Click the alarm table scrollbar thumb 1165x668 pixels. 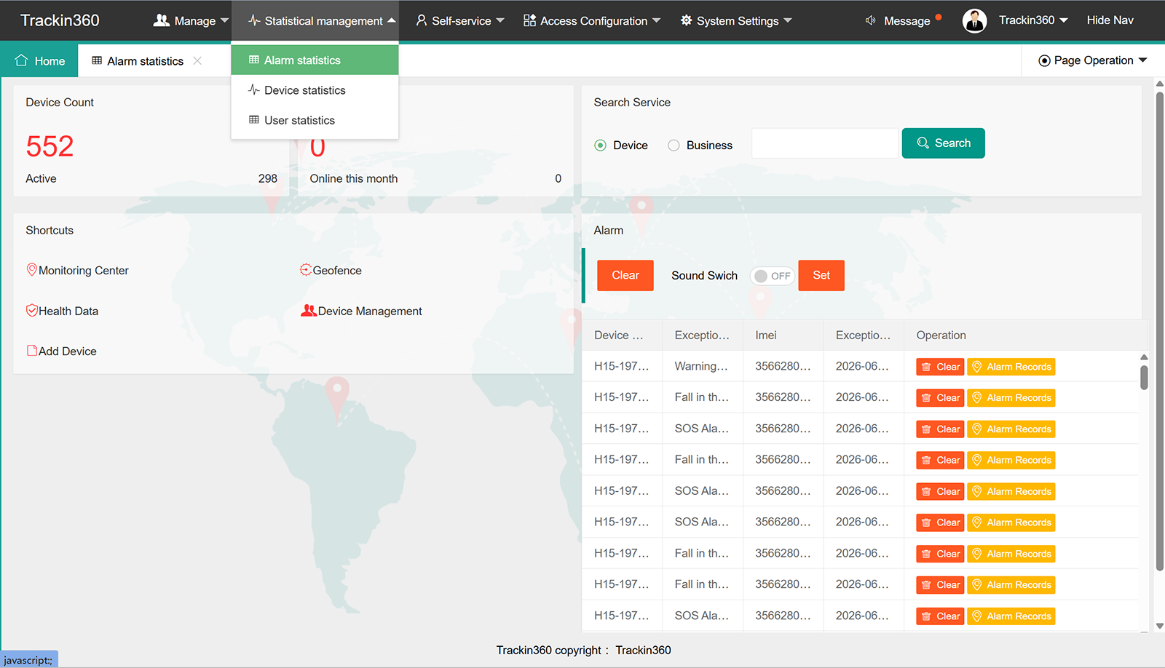1144,378
